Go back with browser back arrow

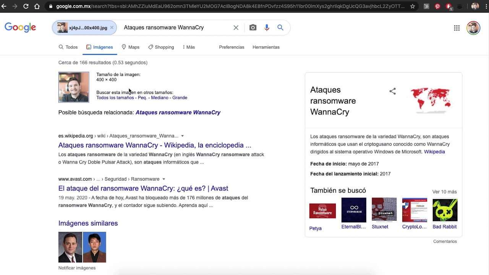pyautogui.click(x=4, y=6)
